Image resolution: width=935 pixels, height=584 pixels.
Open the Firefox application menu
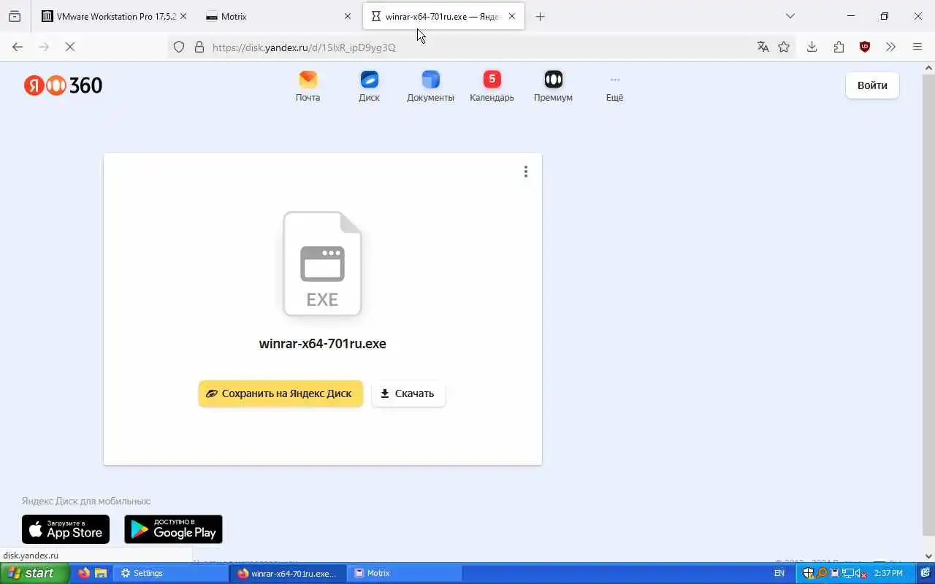tap(917, 47)
